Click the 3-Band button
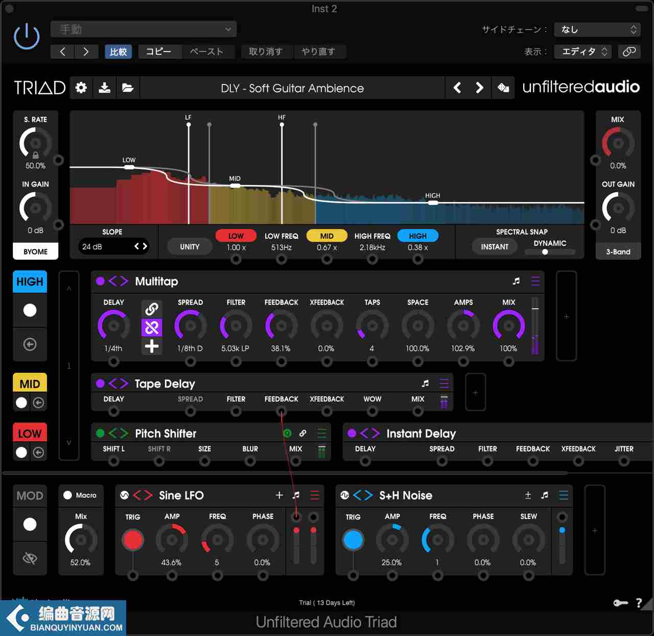The width and height of the screenshot is (654, 636). click(618, 252)
